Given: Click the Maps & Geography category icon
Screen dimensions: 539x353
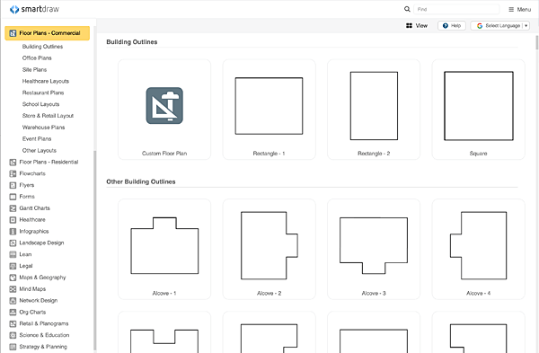Looking at the screenshot, I should click(13, 278).
